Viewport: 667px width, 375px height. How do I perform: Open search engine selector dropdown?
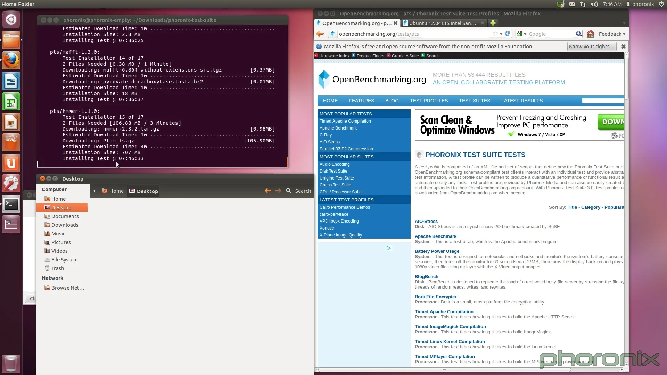click(x=522, y=34)
